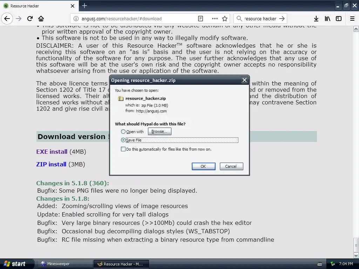Click the vertical scrollbar thumb
This screenshot has width=359, height=269.
click(356, 245)
